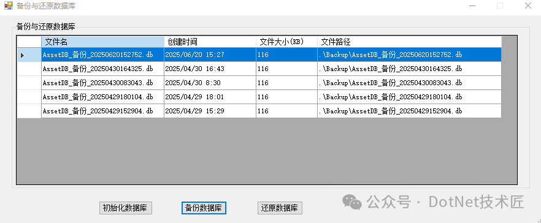Close the 备份与还原数据库 window
This screenshot has height=223, width=541.
(528, 6)
